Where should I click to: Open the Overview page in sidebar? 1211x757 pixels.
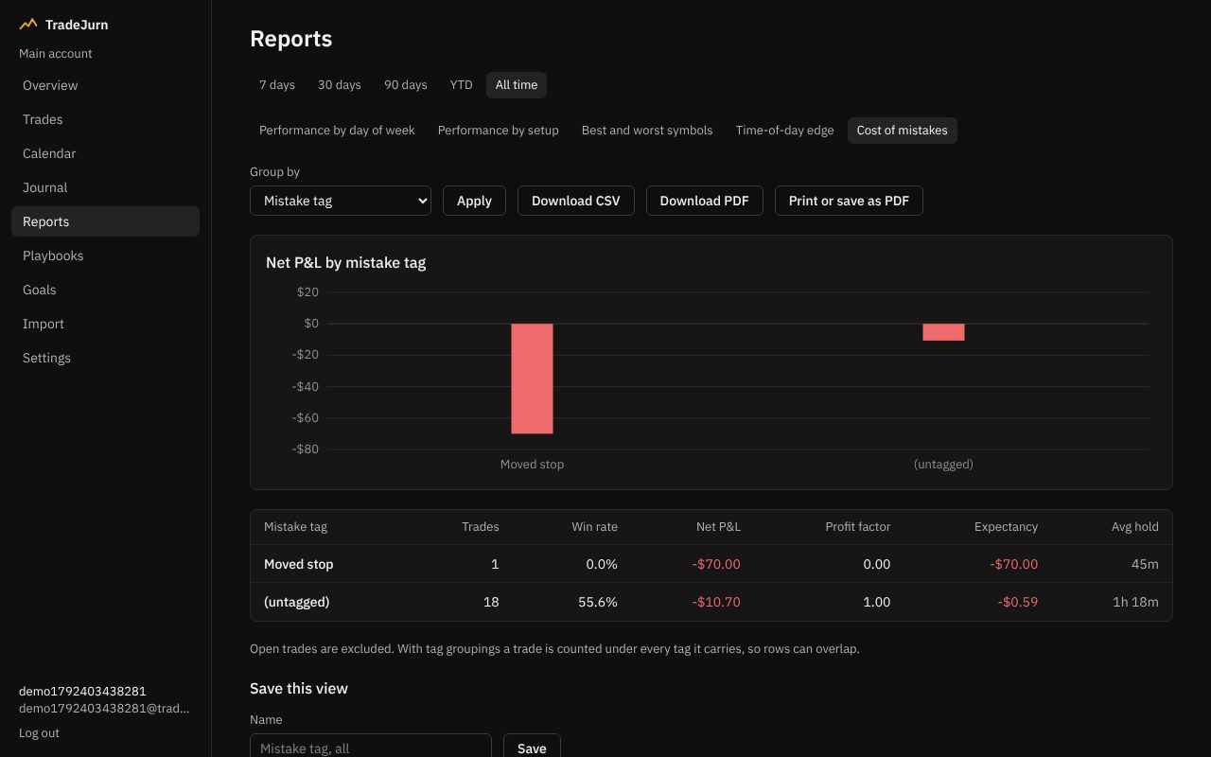(x=105, y=85)
